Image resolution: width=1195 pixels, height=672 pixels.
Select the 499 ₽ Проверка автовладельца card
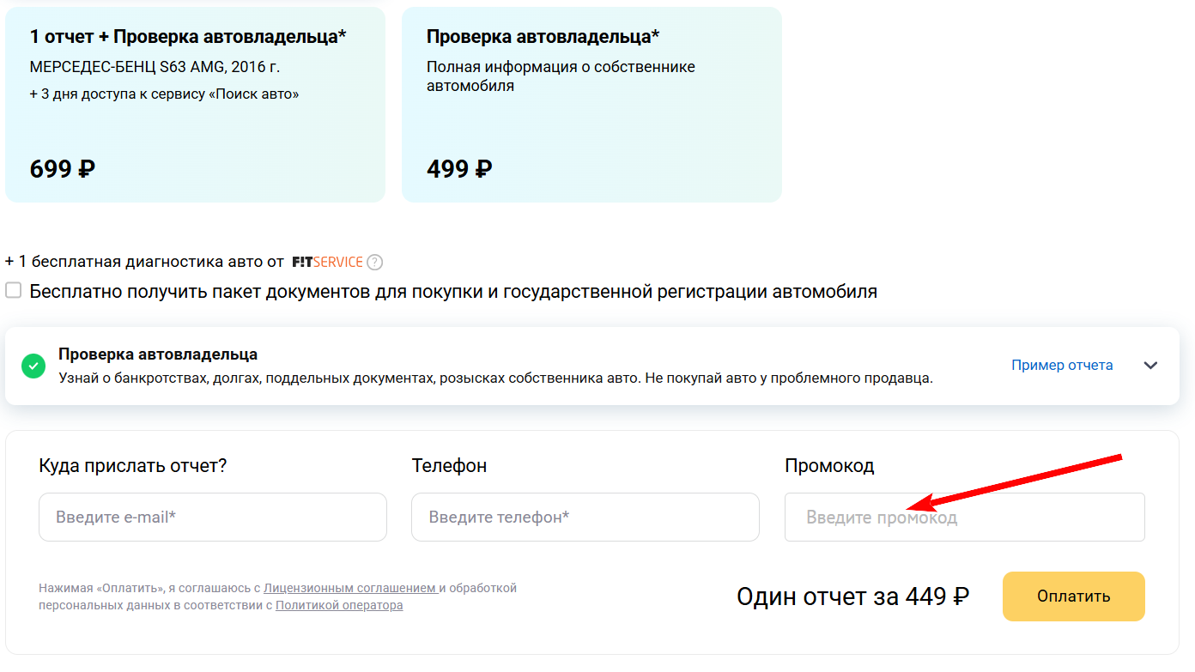pos(591,105)
